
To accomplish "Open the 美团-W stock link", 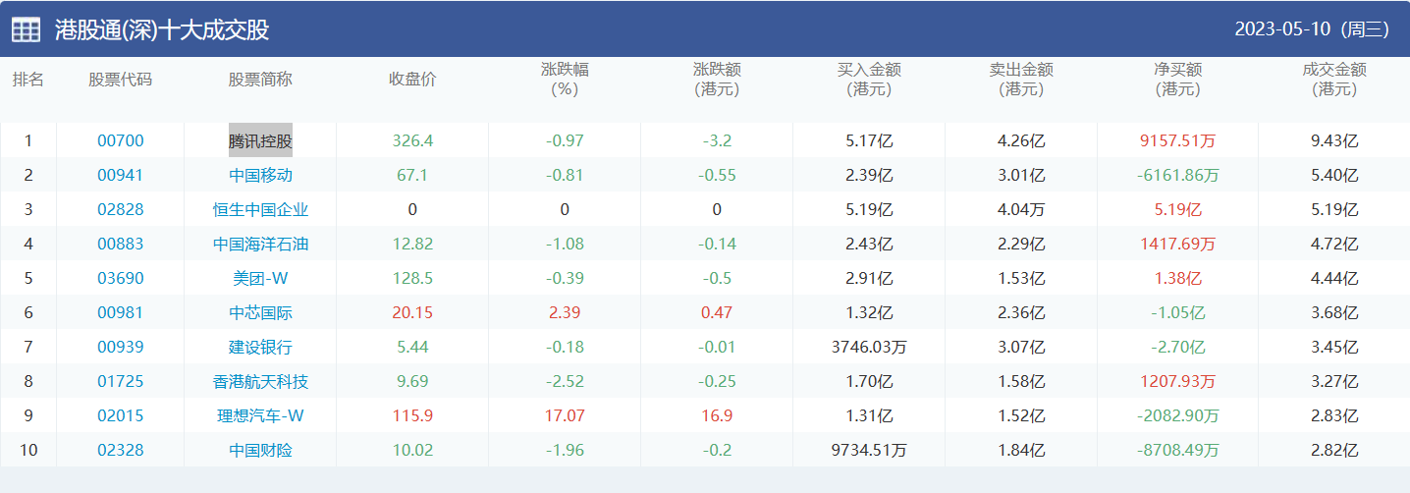I will [x=260, y=278].
